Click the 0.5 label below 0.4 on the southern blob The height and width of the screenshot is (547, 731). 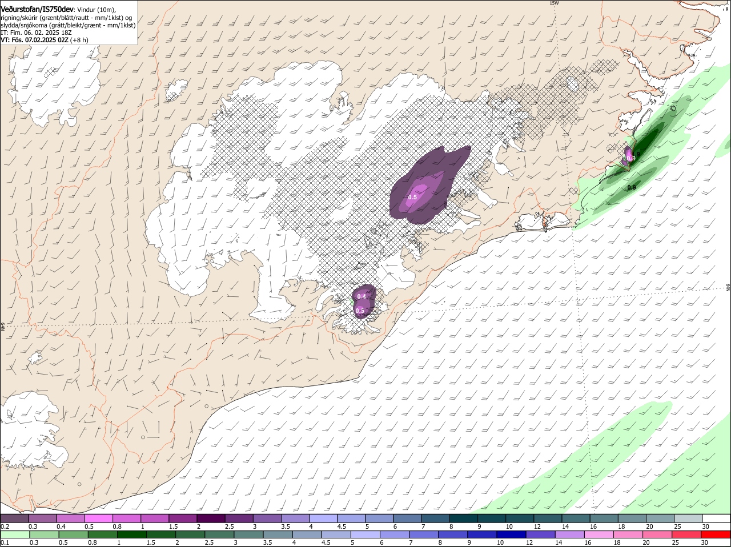360,311
